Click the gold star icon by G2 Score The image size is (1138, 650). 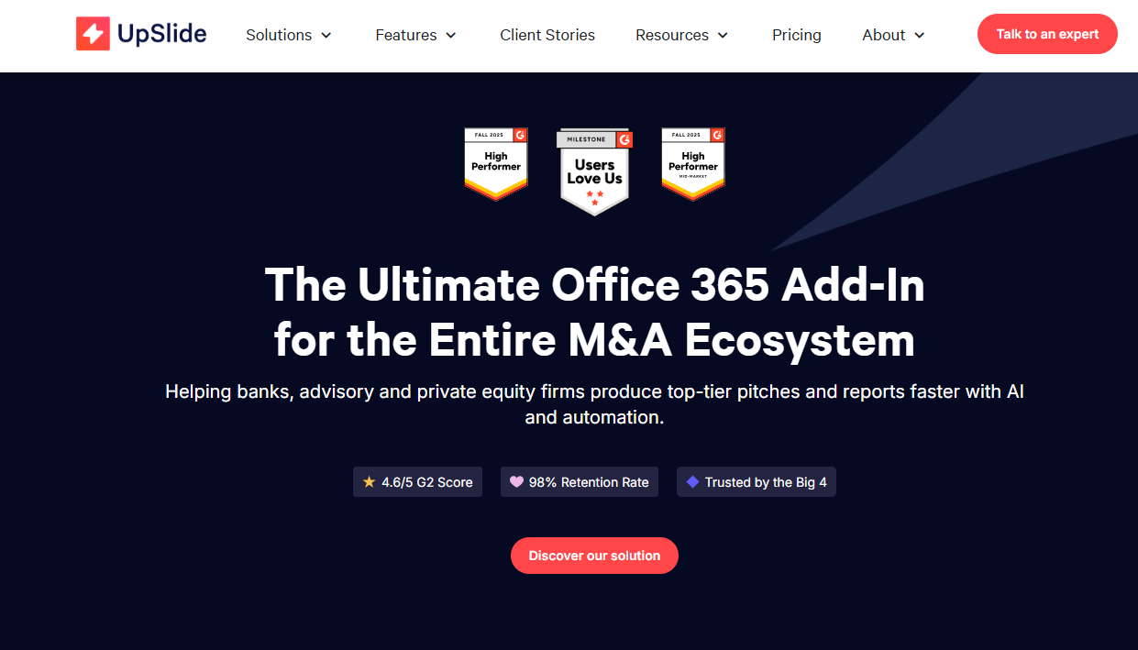pos(369,481)
